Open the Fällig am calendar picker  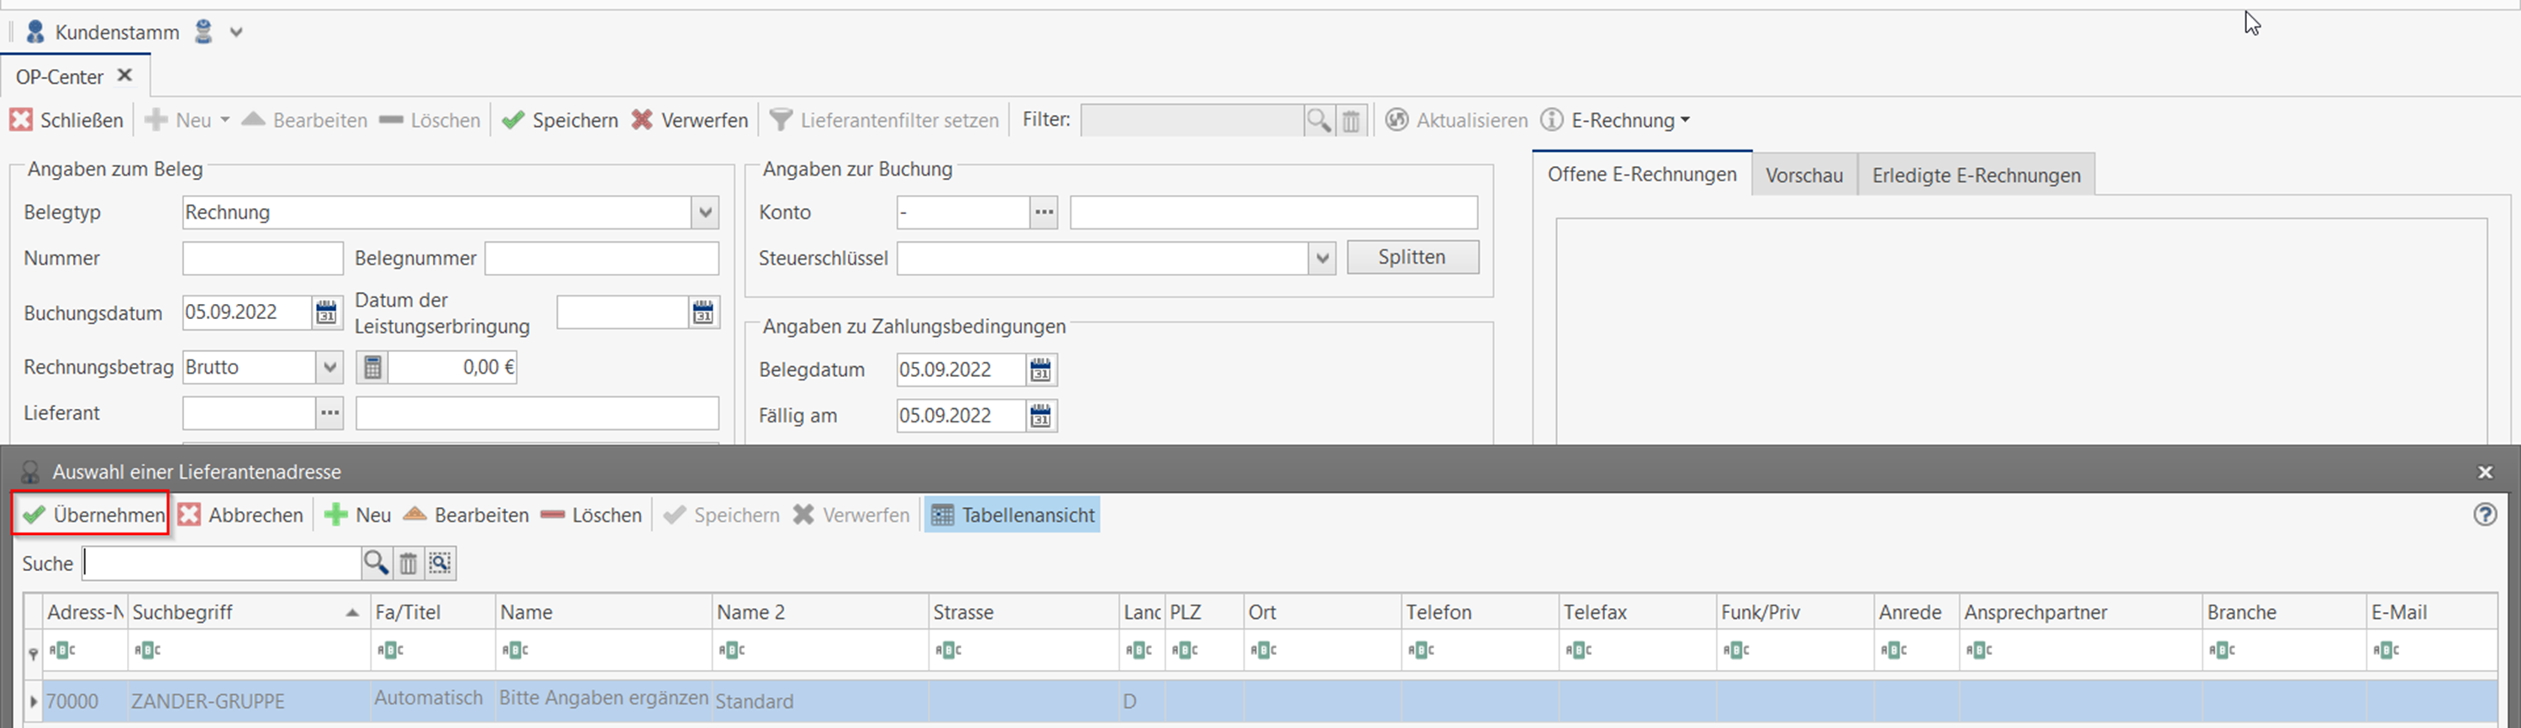tap(1040, 416)
